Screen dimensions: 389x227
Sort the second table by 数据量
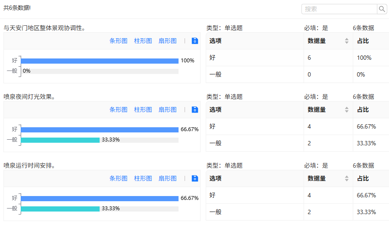346,110
